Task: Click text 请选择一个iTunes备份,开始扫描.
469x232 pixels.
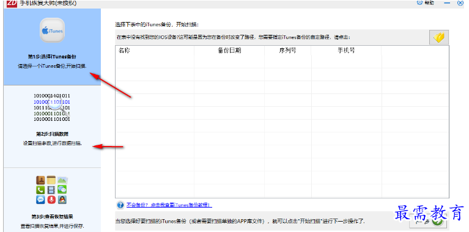Action: [x=52, y=67]
